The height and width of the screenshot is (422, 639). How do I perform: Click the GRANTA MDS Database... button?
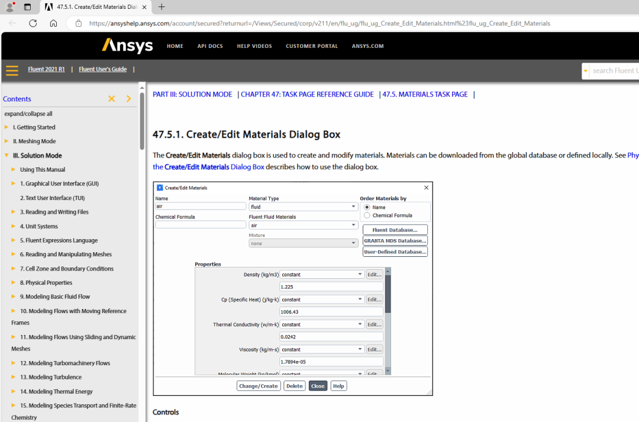395,240
